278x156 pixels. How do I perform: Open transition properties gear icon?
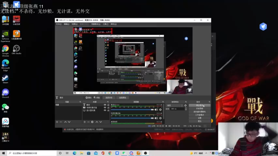coord(186,105)
